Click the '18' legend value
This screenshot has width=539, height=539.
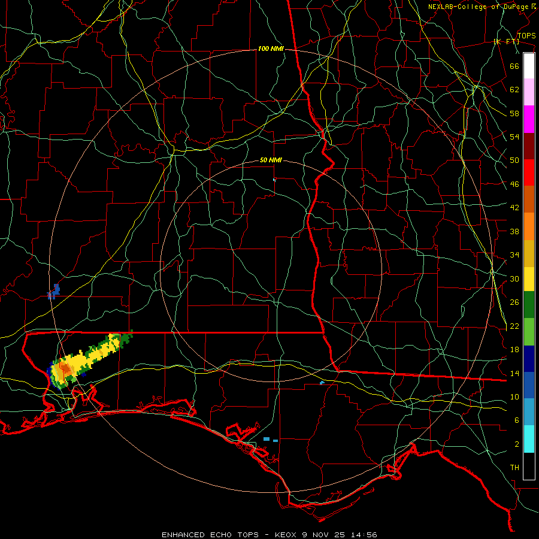point(514,350)
